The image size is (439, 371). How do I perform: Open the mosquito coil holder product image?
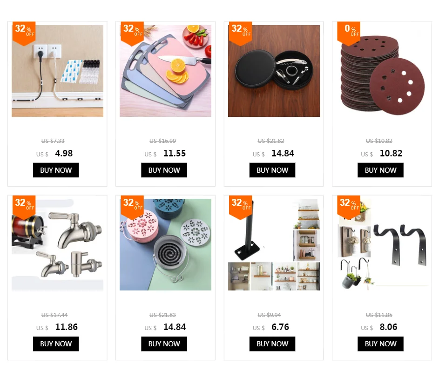tap(165, 245)
